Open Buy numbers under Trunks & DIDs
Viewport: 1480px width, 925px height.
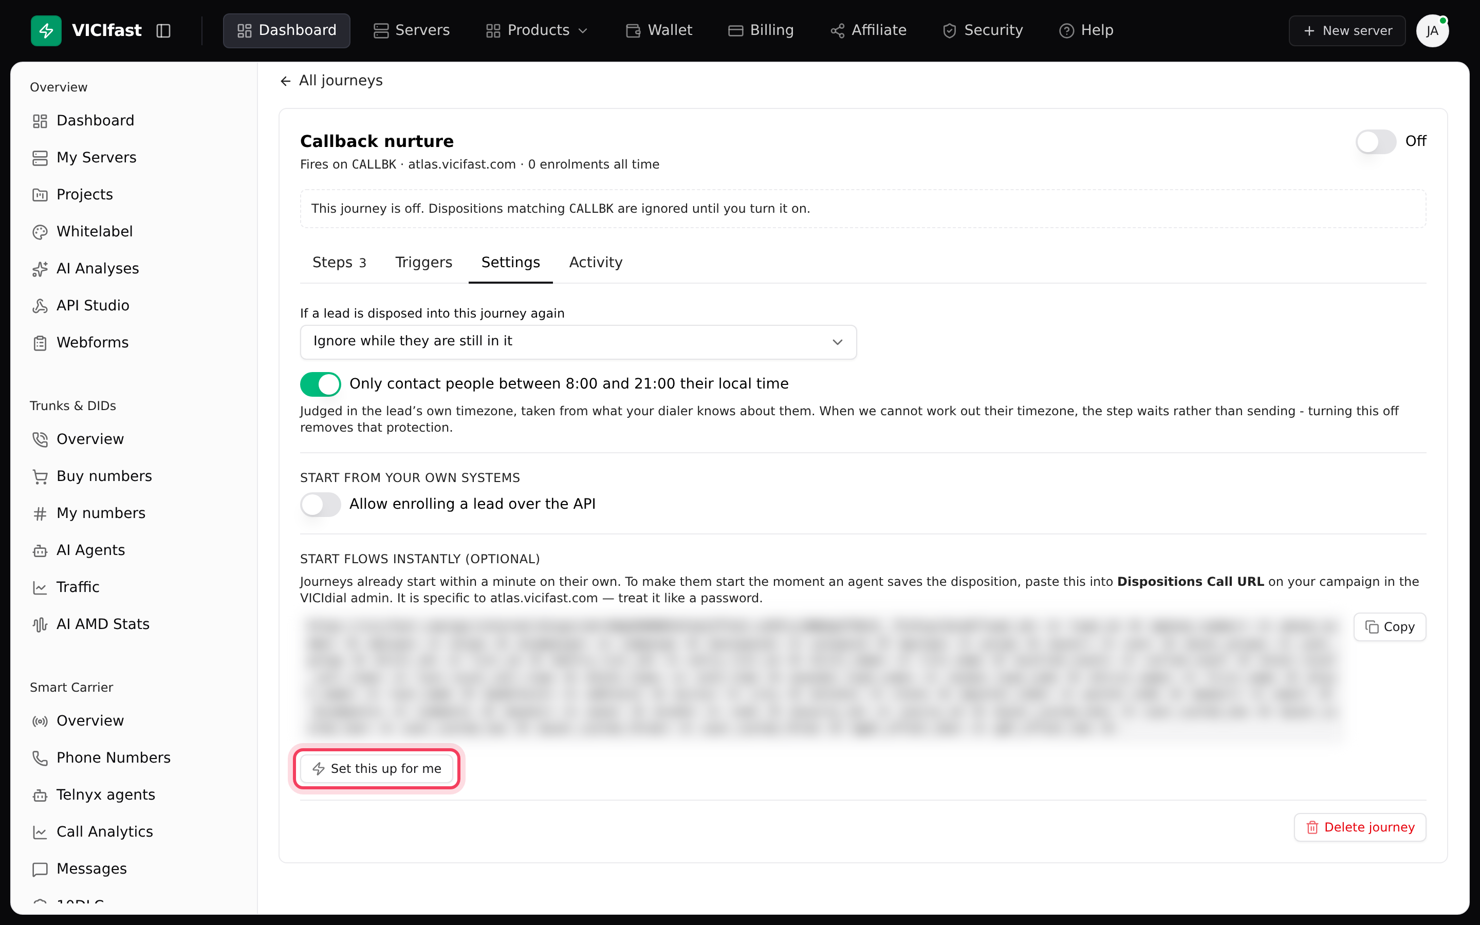92,476
